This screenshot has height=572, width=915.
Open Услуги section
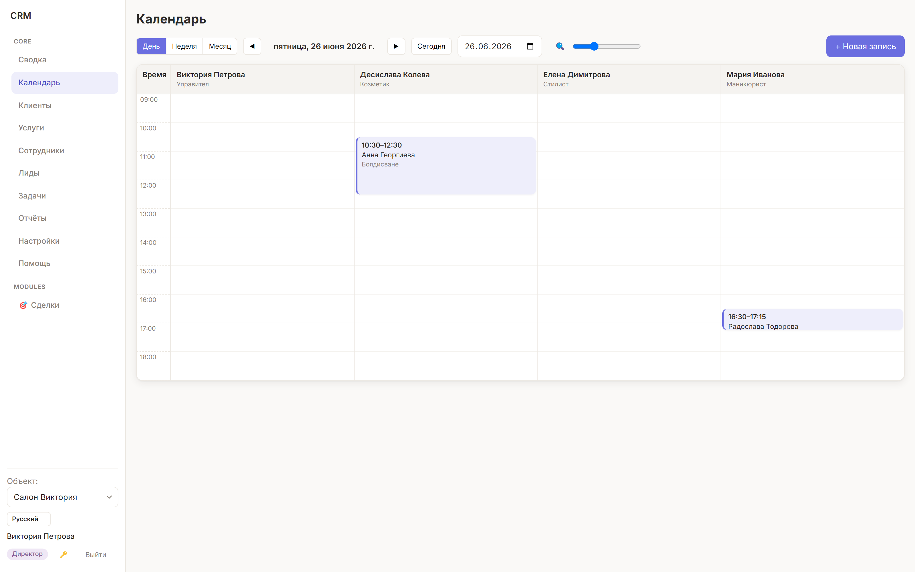[x=65, y=128]
